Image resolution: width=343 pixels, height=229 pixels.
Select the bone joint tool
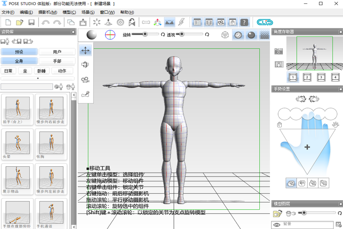pos(86,95)
